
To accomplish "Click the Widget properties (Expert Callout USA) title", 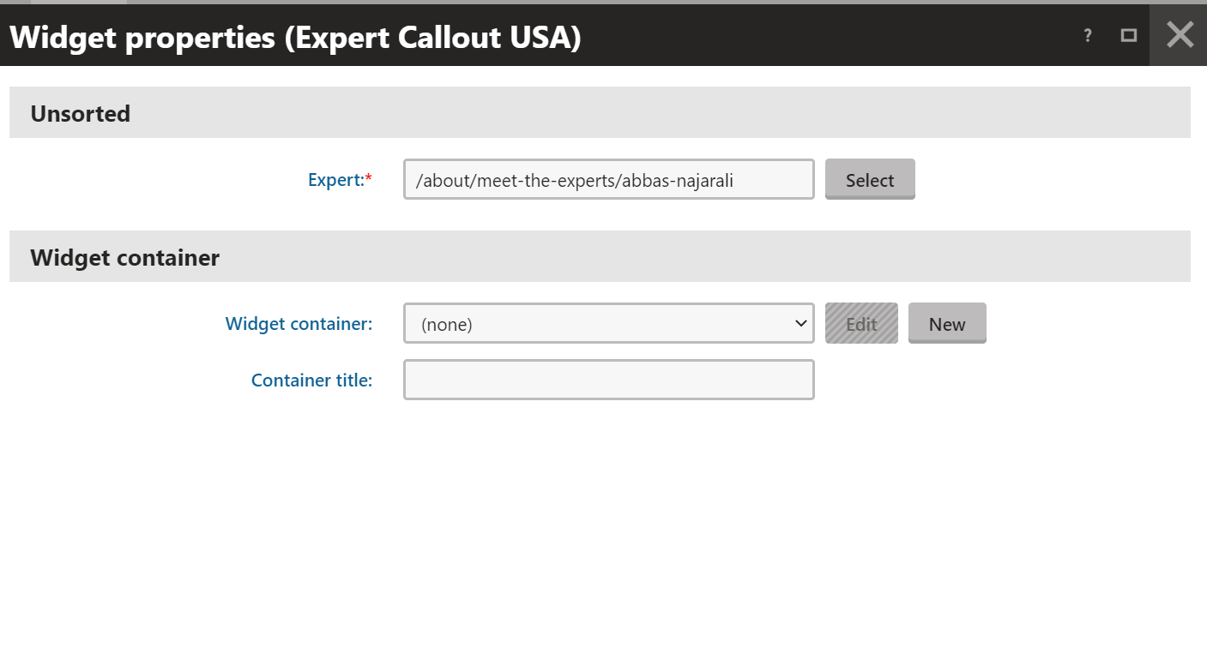I will coord(295,37).
